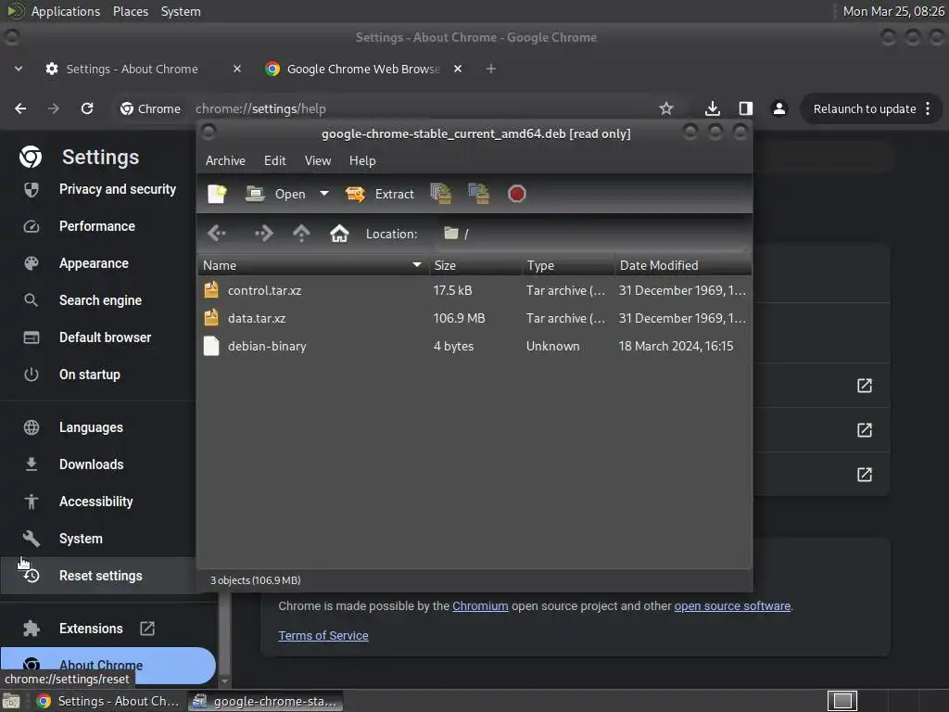Open the archive manager Help menu
The height and width of the screenshot is (712, 949).
(x=362, y=161)
